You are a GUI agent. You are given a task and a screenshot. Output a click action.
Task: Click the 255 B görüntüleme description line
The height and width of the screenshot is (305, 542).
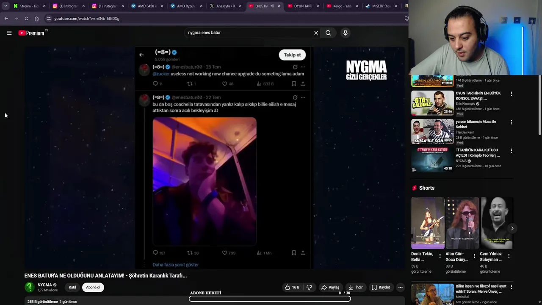click(x=52, y=302)
